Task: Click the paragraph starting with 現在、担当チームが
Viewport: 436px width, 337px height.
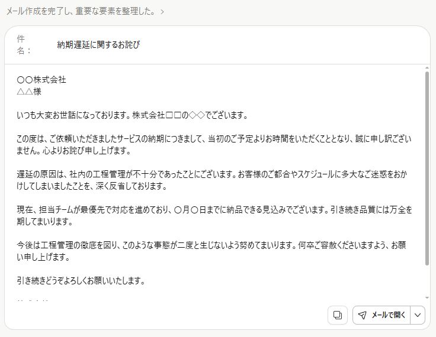Action: click(213, 216)
